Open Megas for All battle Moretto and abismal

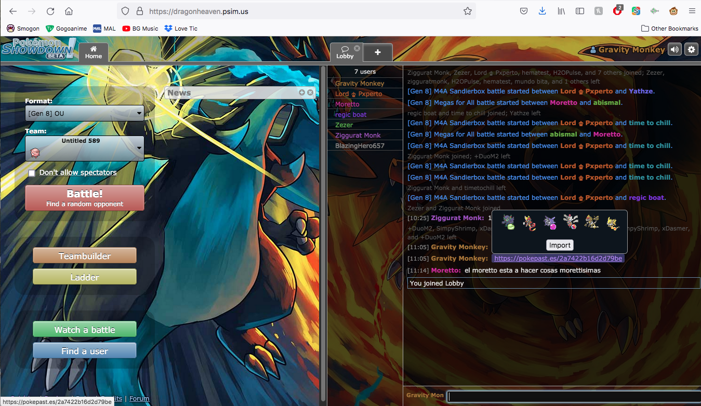[514, 102]
